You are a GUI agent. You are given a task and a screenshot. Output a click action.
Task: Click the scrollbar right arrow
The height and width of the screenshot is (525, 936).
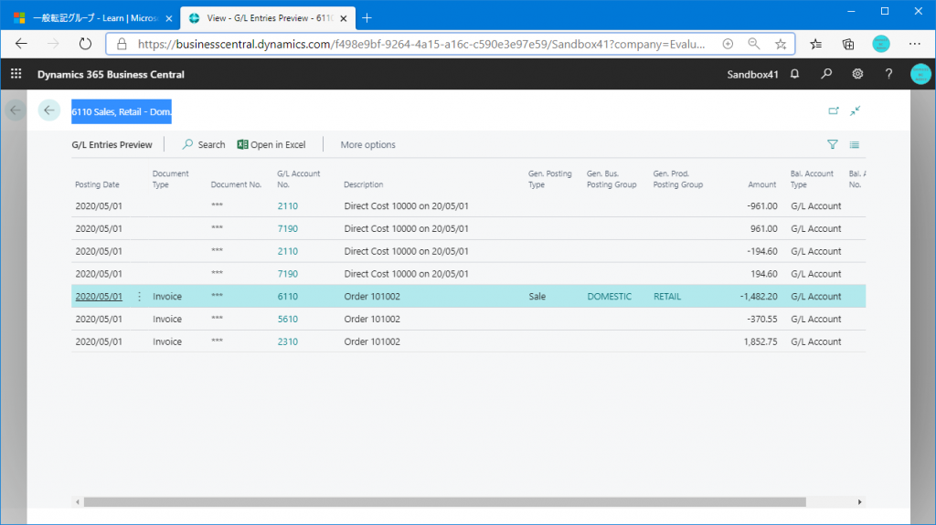pyautogui.click(x=859, y=502)
